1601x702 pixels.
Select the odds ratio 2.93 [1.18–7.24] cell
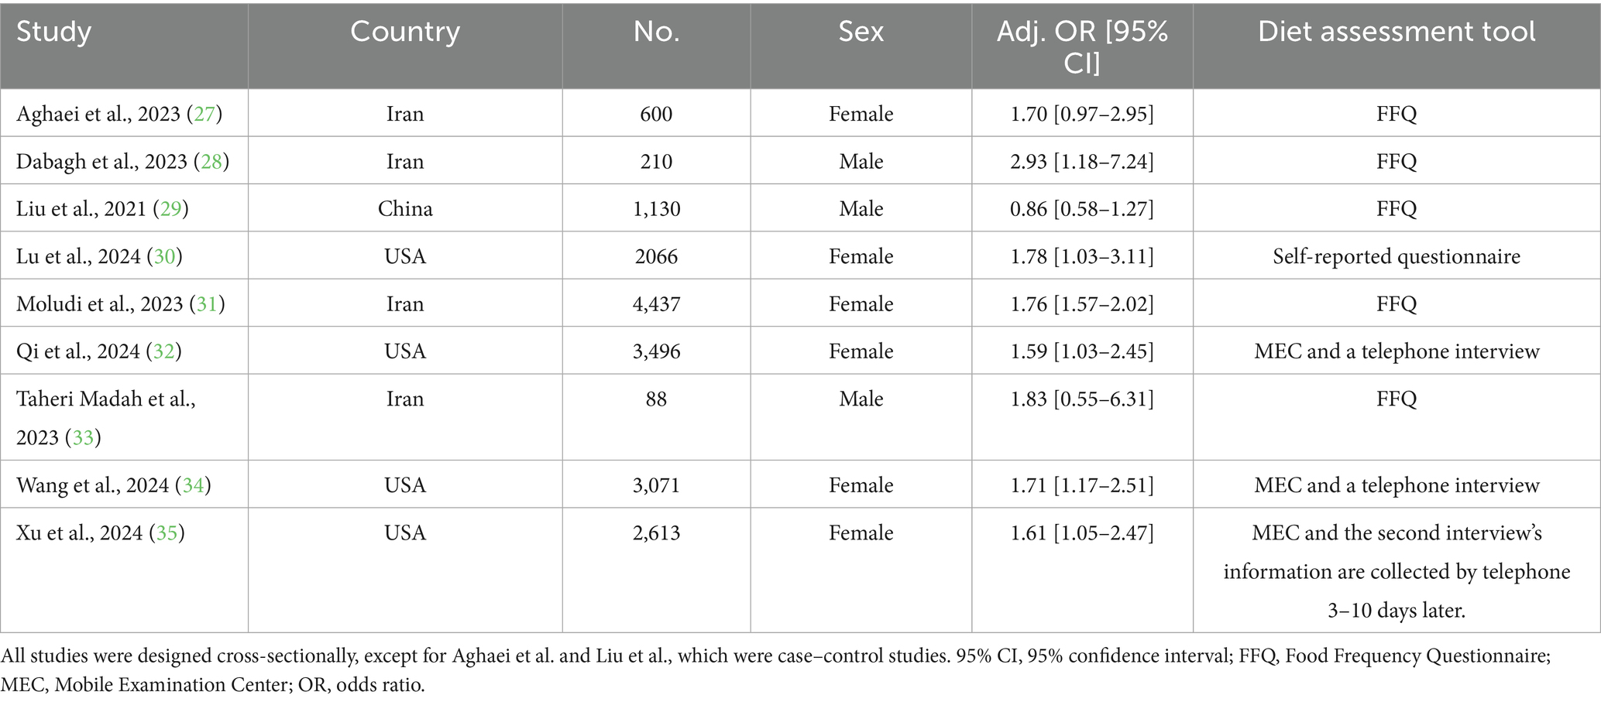coord(1081,162)
